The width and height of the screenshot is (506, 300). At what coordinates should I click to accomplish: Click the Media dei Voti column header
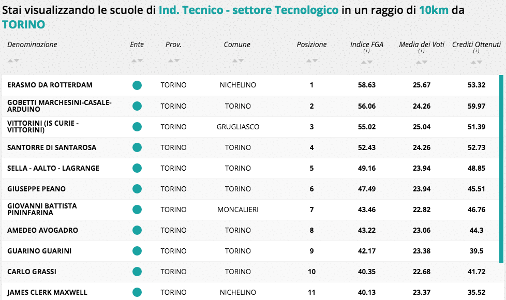point(421,44)
